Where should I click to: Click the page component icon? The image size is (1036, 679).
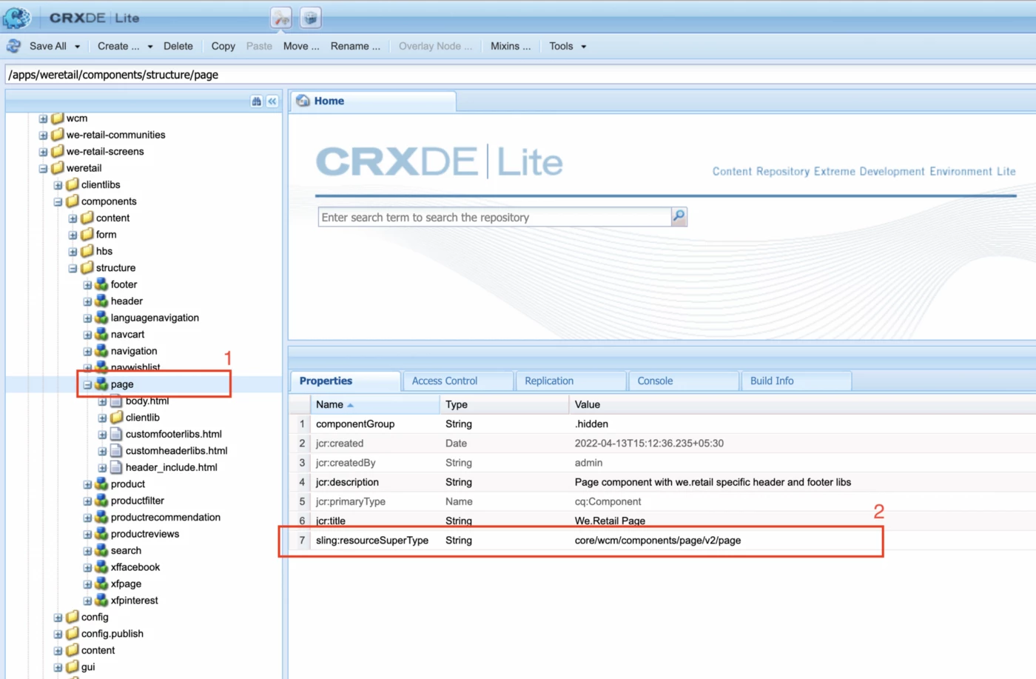(101, 384)
